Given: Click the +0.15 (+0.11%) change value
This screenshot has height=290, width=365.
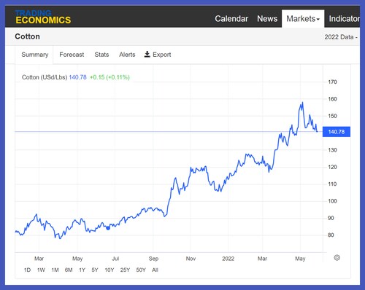Looking at the screenshot, I should pyautogui.click(x=109, y=77).
